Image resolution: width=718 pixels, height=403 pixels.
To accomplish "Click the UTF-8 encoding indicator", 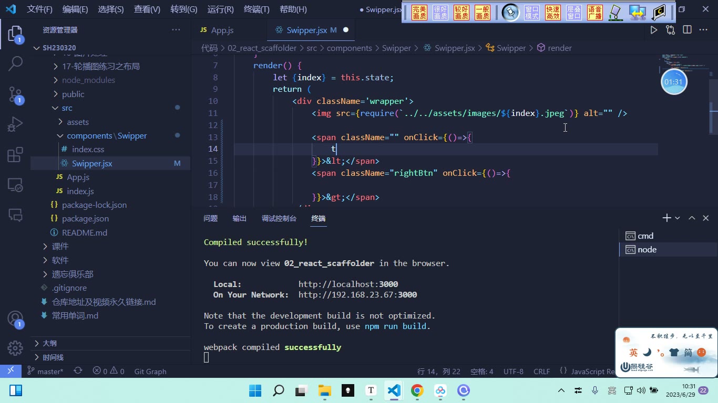I will pos(514,372).
